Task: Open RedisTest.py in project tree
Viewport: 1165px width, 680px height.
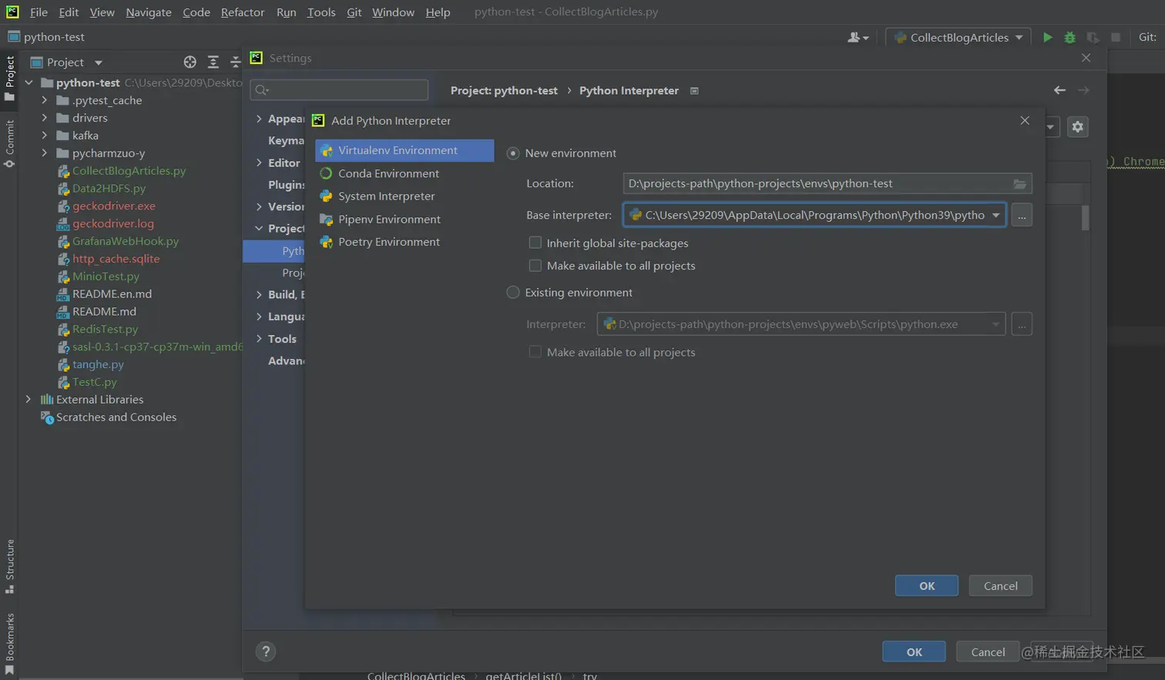Action: coord(105,329)
